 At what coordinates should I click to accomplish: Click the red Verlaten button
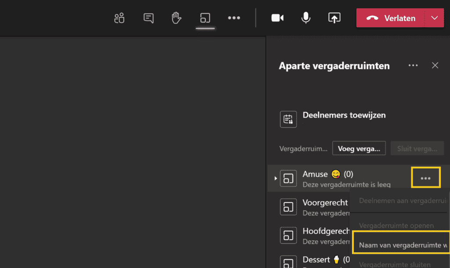390,18
